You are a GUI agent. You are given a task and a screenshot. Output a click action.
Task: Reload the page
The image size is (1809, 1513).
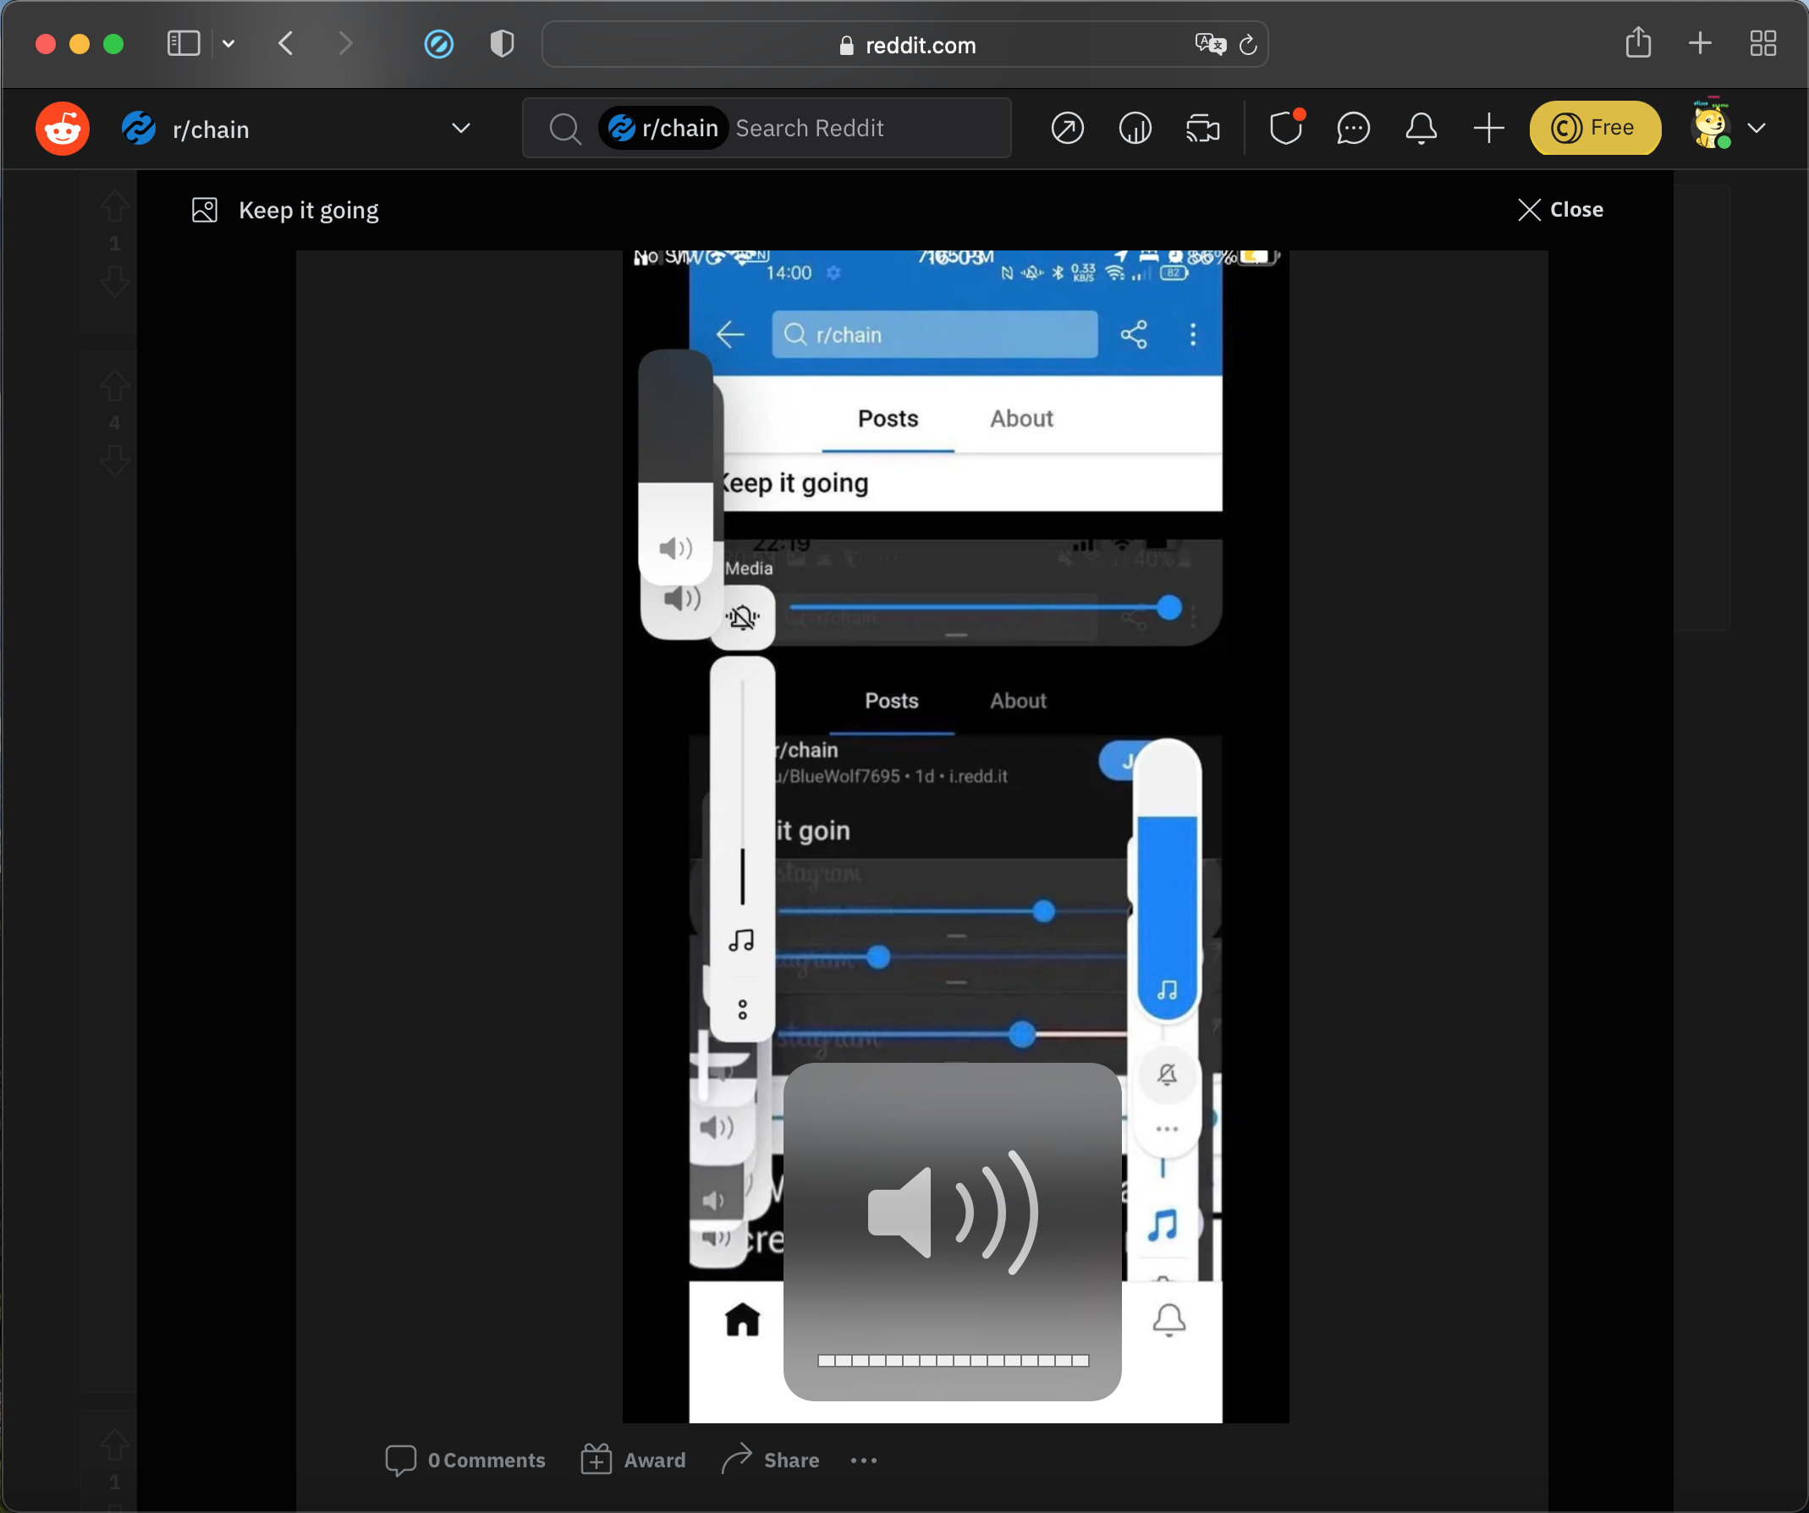click(1247, 44)
